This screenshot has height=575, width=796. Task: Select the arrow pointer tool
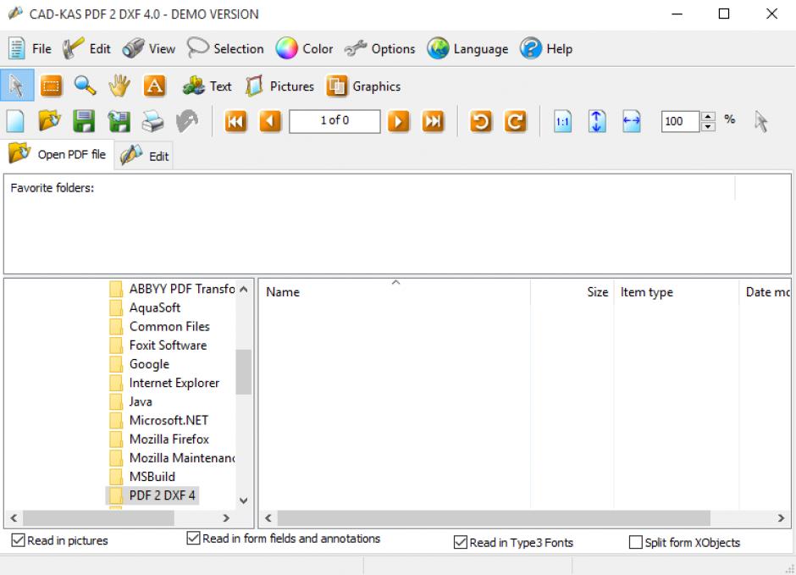click(x=17, y=86)
